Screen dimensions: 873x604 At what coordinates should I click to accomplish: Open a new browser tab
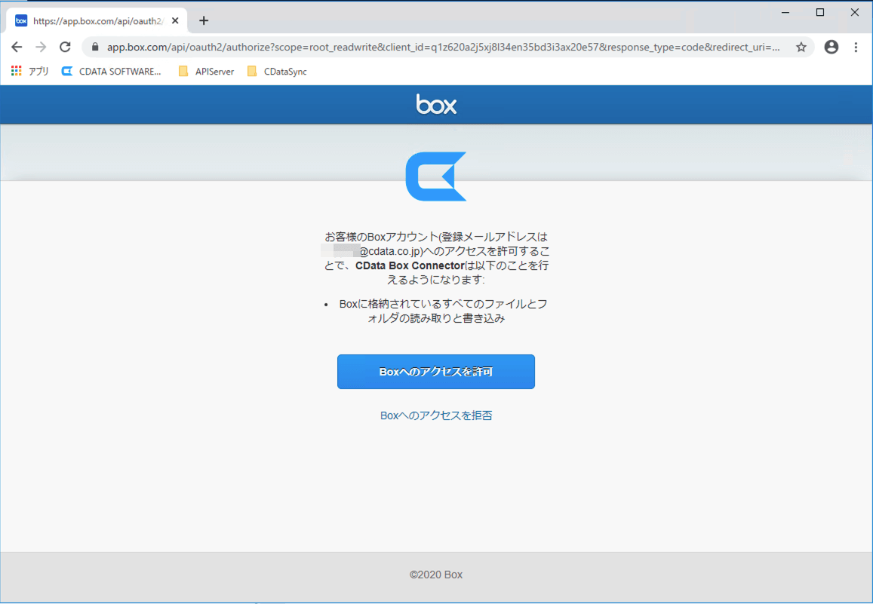(x=204, y=20)
